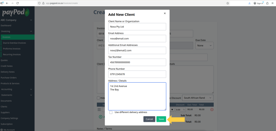Click the line item reorder handle

99,109
